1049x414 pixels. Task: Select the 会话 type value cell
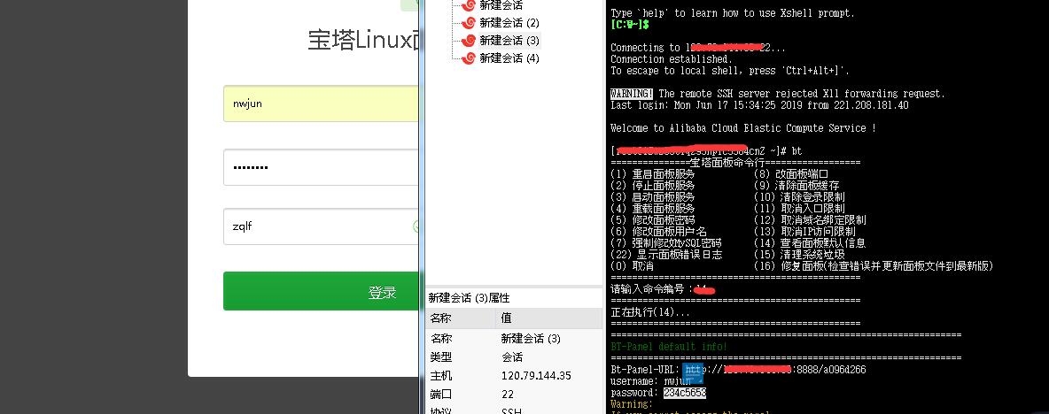[512, 357]
